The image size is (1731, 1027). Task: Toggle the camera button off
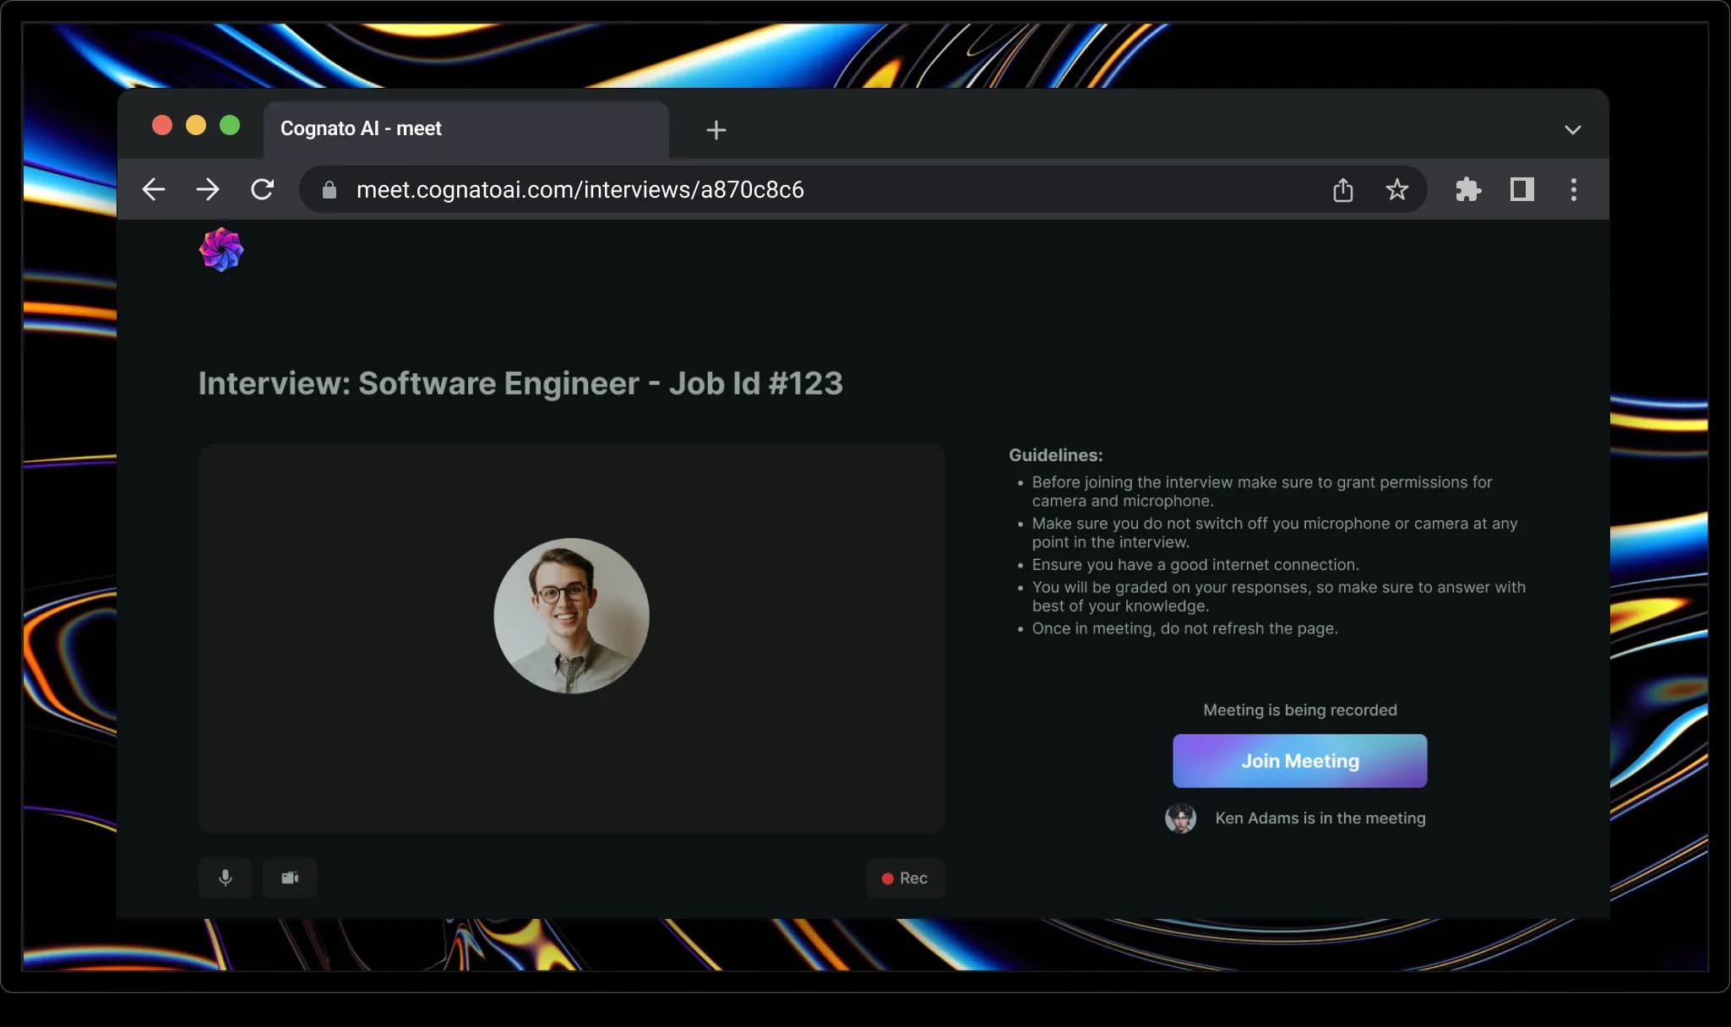[290, 878]
